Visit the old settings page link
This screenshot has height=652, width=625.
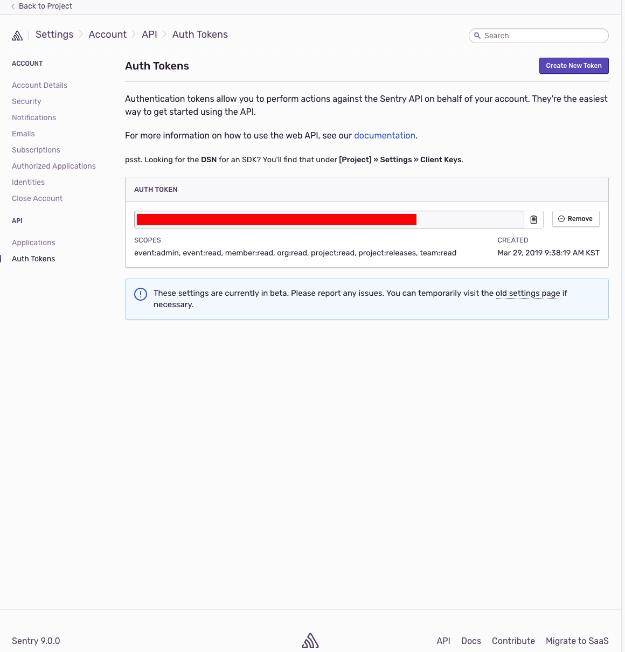pos(528,293)
